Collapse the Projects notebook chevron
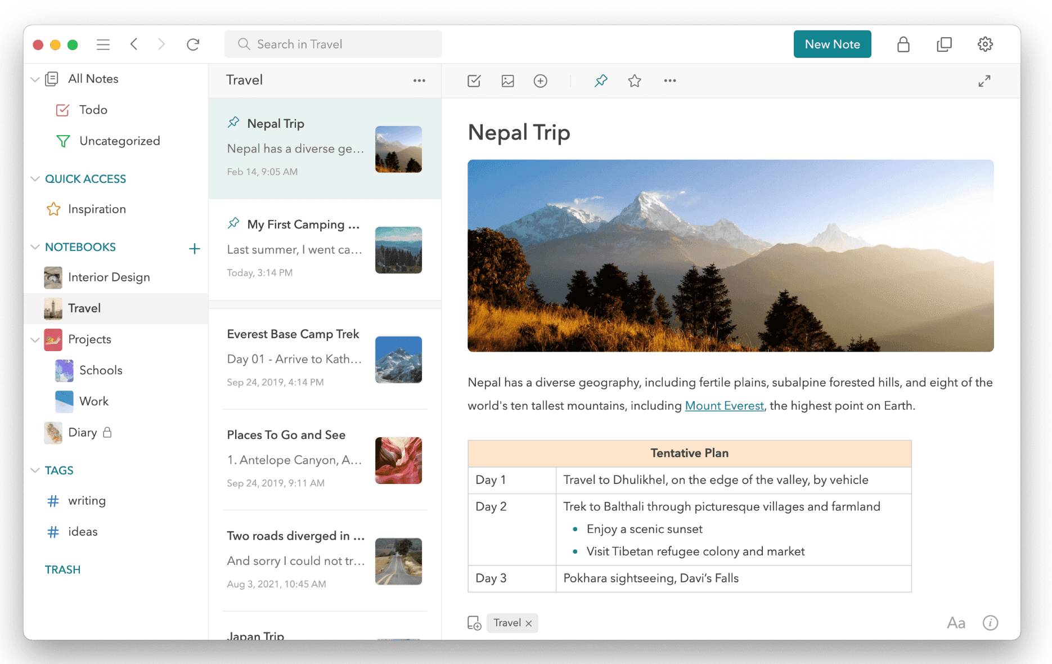Screen dimensions: 1052x664 (35, 339)
